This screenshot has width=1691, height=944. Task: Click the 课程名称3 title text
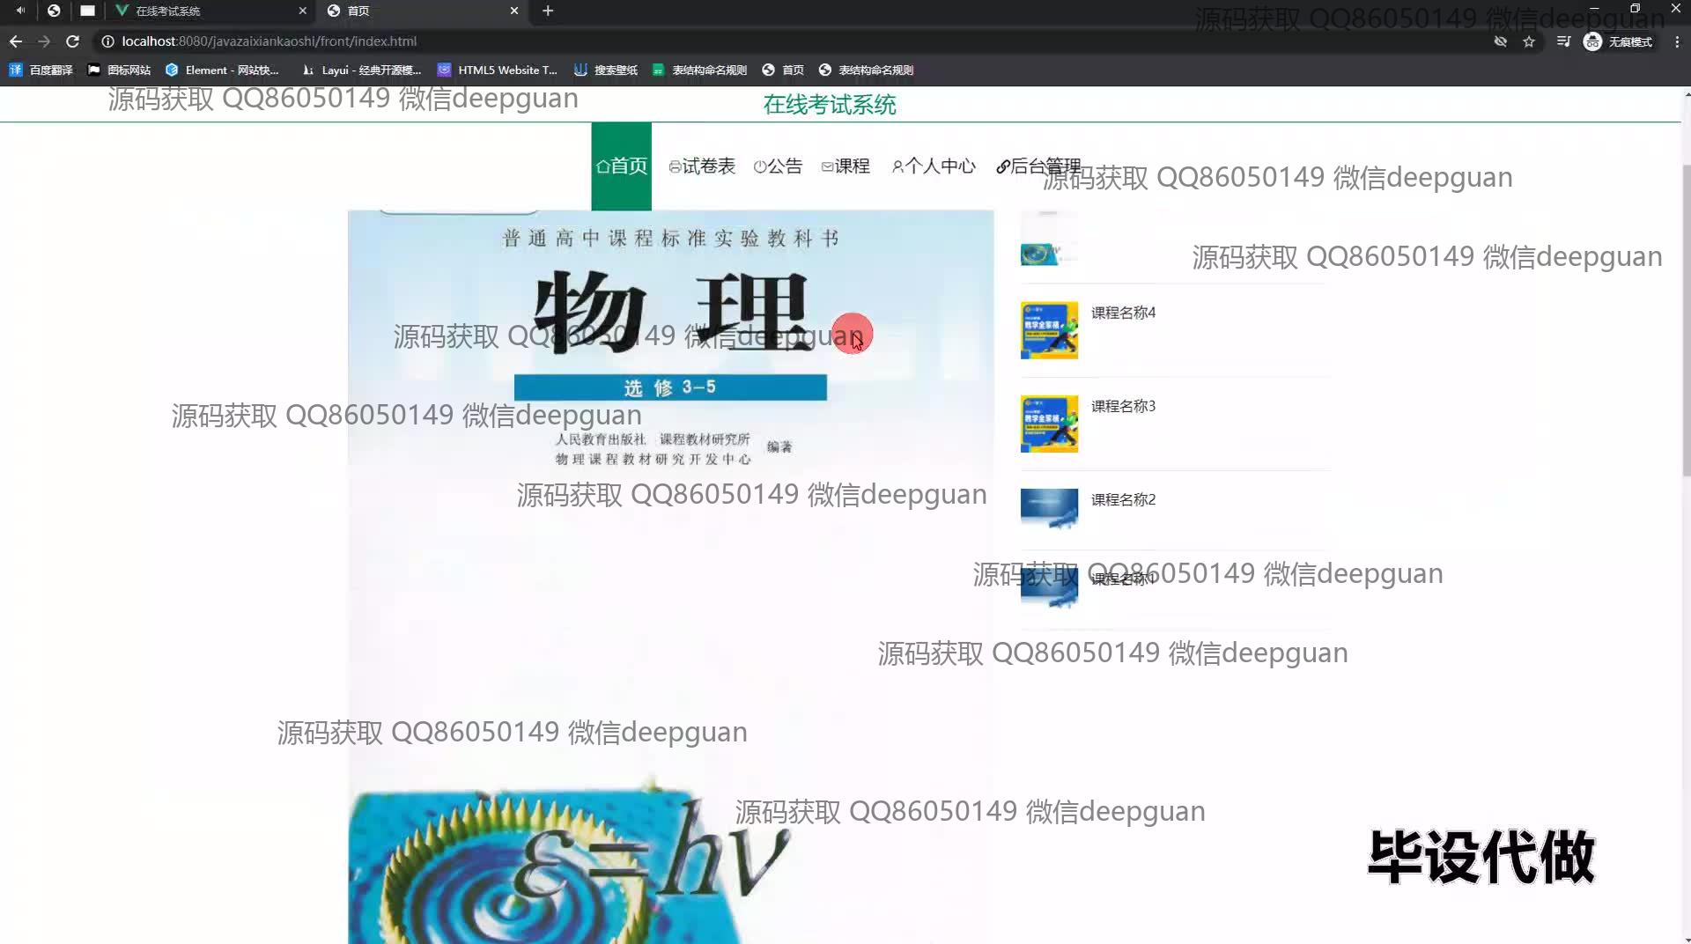pos(1123,406)
